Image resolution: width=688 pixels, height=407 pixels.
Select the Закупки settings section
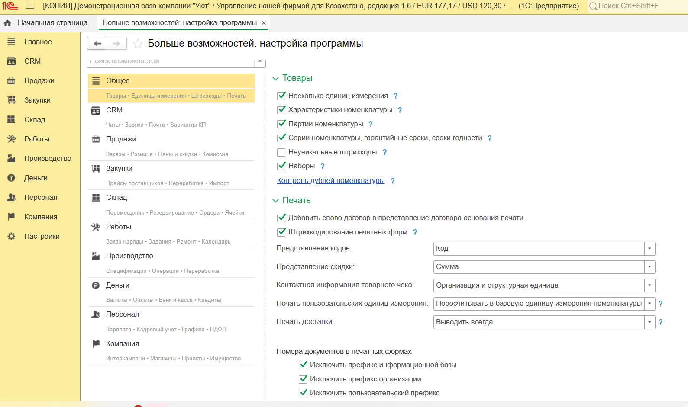[x=119, y=169]
